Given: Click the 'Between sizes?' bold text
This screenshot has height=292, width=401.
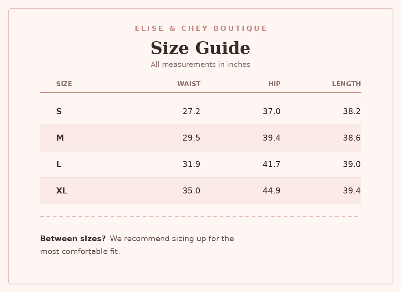Looking at the screenshot, I should [x=73, y=239].
